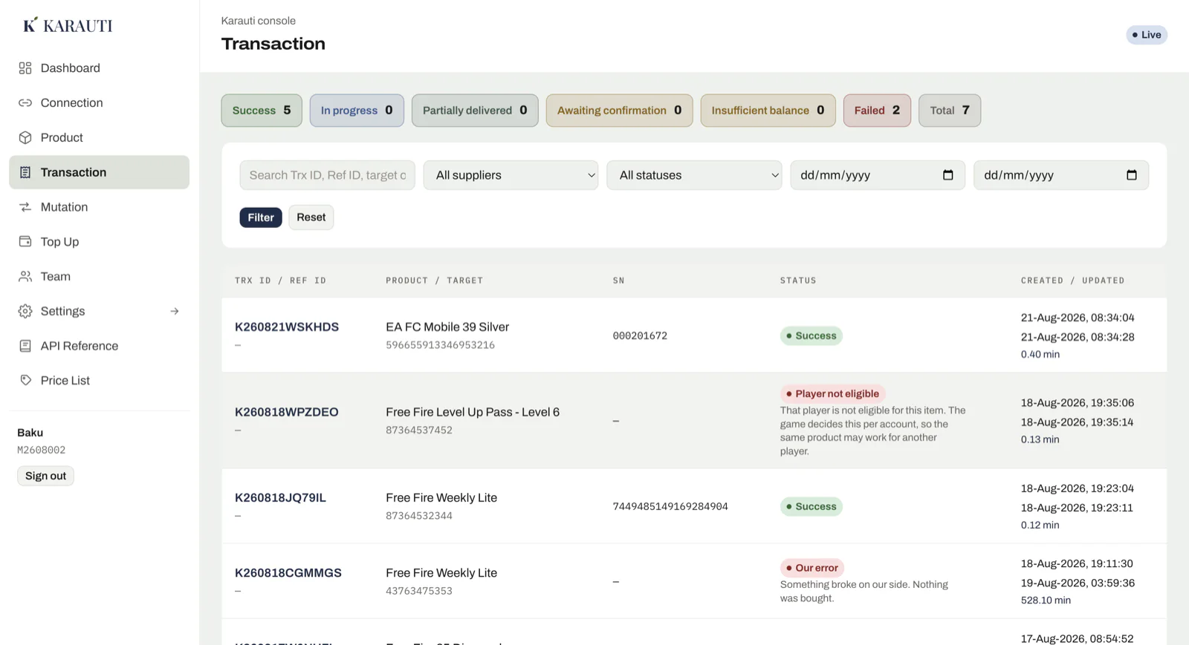Click the Dashboard grid icon in sidebar

pyautogui.click(x=25, y=68)
